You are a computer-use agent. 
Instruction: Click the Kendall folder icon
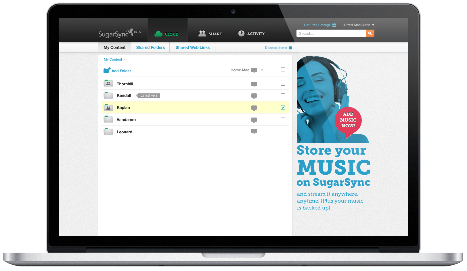click(x=108, y=95)
